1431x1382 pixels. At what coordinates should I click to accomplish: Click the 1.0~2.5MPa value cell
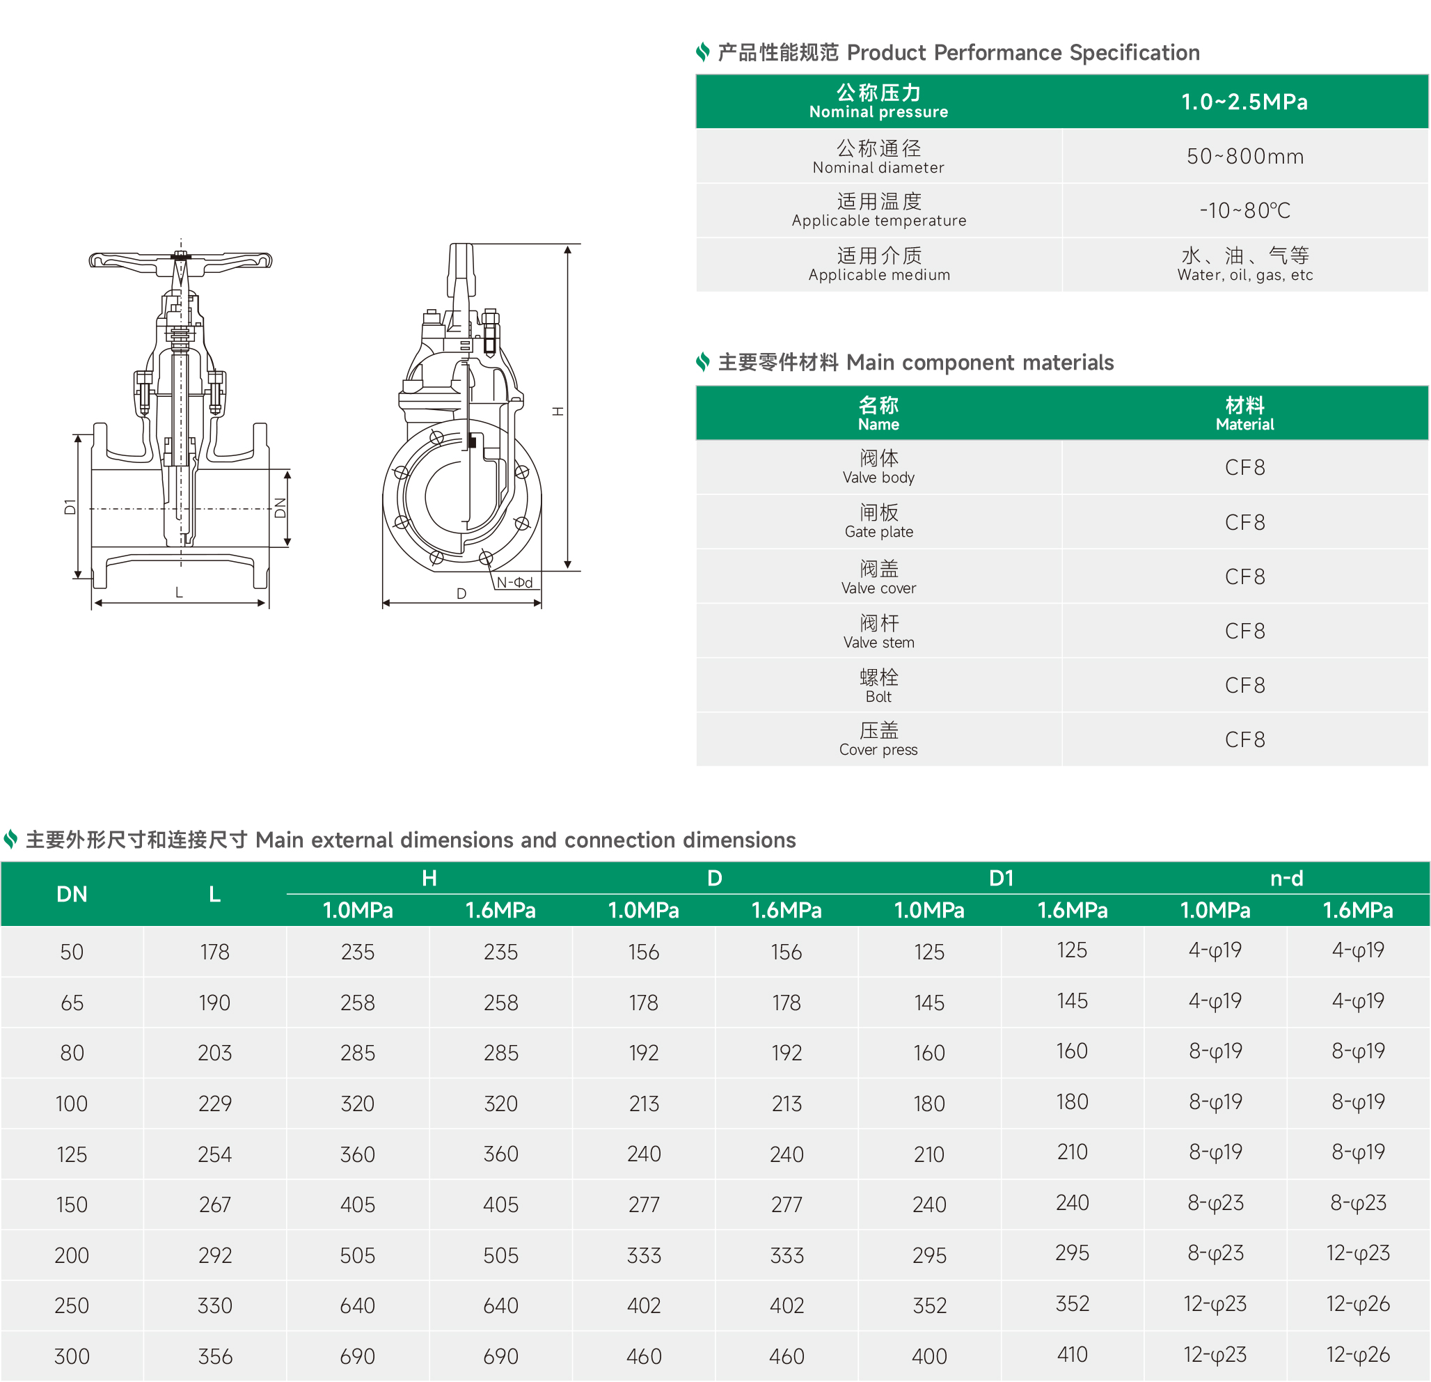pos(1244,101)
